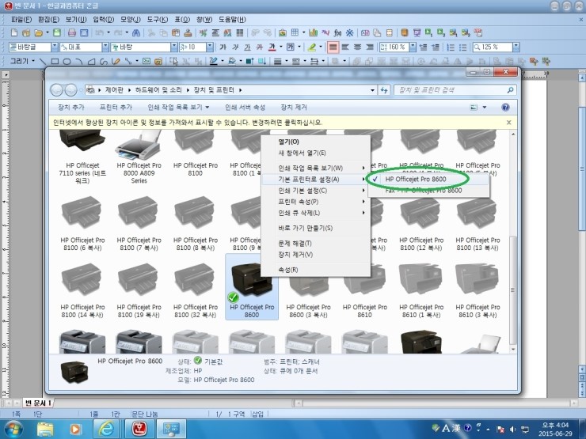This screenshot has width=586, height=439.
Task: Click the help icon in the devices toolbar
Action: point(505,107)
